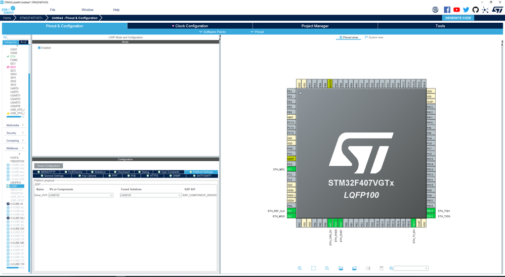Screen dimensions: 505x277
Task: Go to Home breadcrumb
Action: click(x=7, y=18)
